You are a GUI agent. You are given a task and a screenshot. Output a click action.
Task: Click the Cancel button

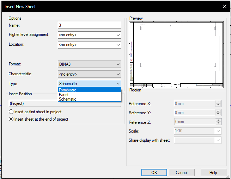(x=182, y=173)
